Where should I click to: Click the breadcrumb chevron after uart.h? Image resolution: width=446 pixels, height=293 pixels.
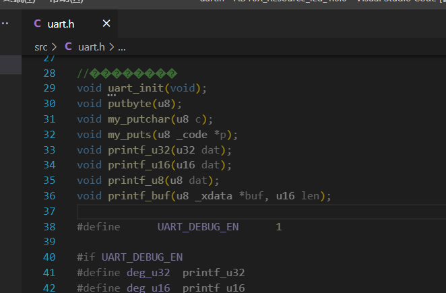tap(112, 47)
